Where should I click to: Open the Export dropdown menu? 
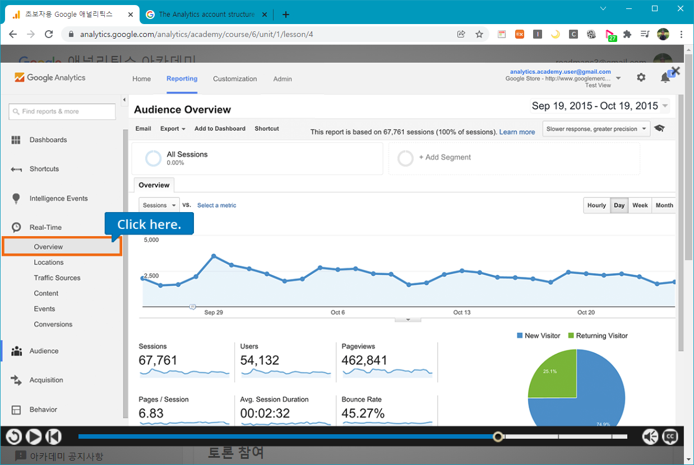[x=173, y=129]
